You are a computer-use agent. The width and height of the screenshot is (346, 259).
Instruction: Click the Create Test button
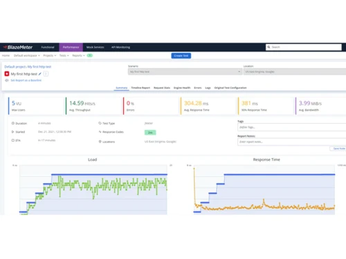181,56
